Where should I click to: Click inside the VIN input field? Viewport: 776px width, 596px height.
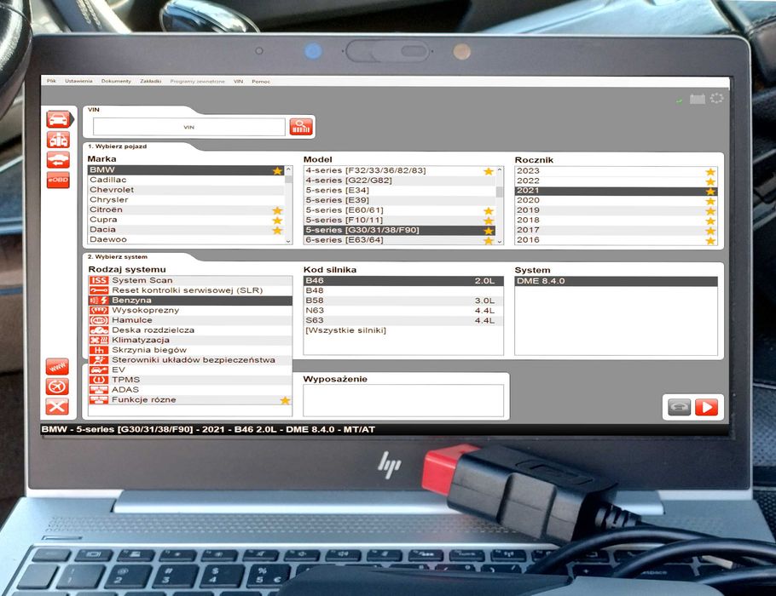pyautogui.click(x=189, y=127)
